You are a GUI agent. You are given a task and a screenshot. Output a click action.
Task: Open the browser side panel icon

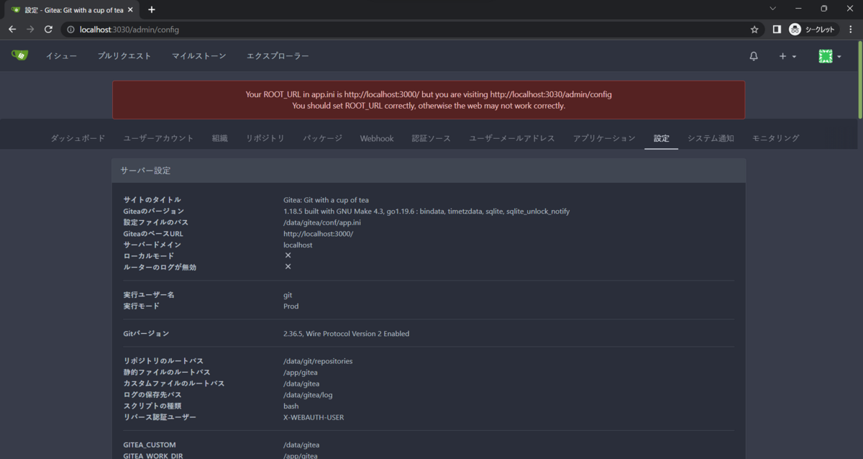tap(777, 29)
